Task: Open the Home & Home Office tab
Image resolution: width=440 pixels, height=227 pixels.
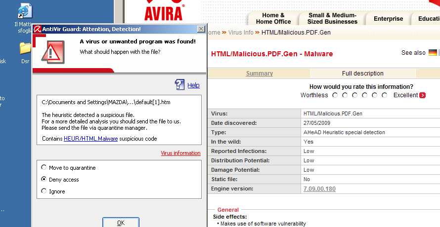Action: 273,18
